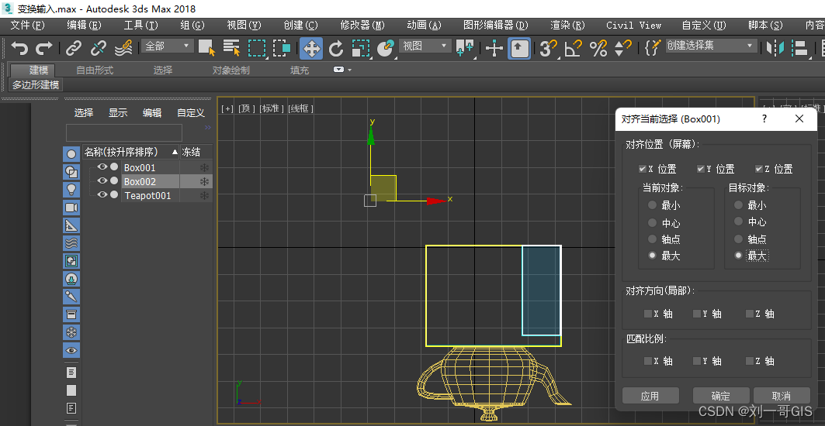Check the X 位置 checkbox

[643, 169]
